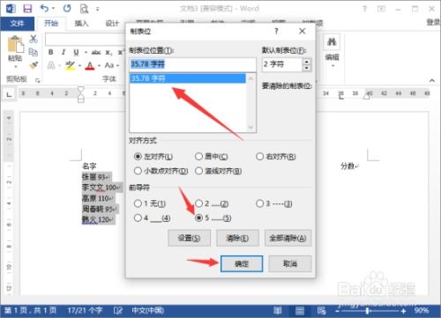Click the text highlight color icon

coord(70,65)
